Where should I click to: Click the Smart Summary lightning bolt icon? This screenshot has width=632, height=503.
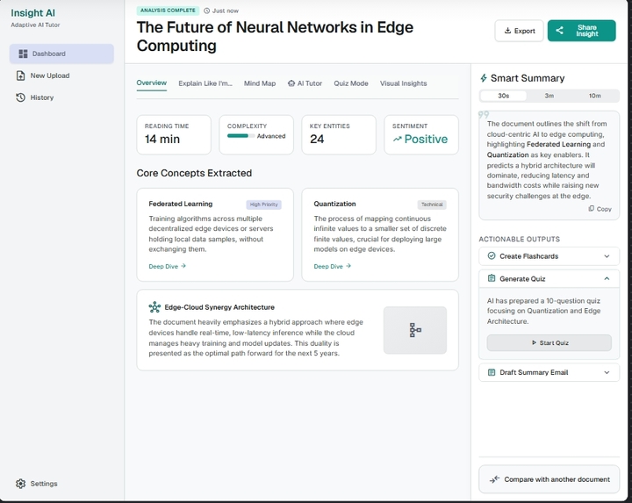[x=484, y=78]
